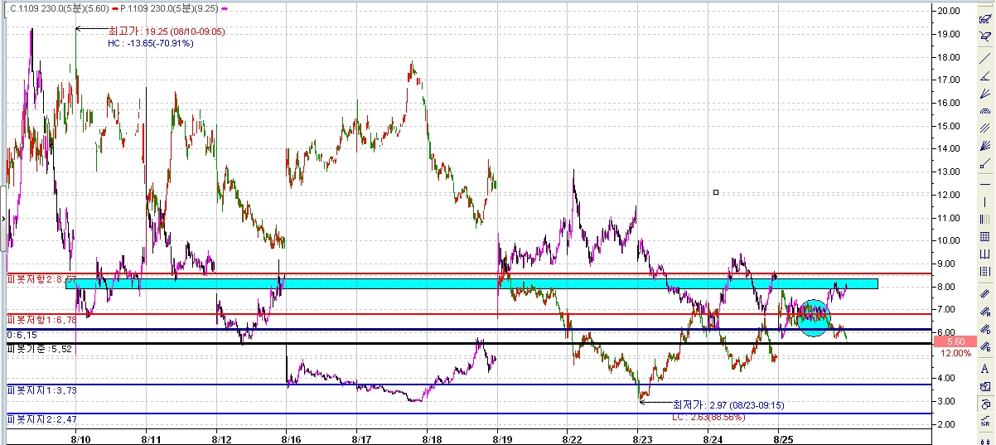The image size is (996, 445).
Task: Click the red C series color marker
Action: pos(114,7)
